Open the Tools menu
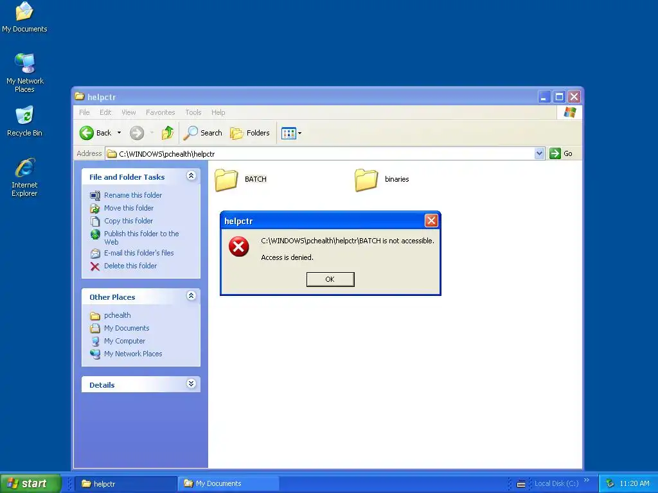 click(x=193, y=112)
